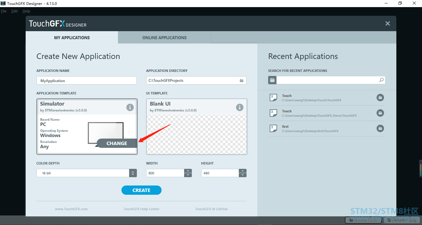Open folder for the first application
Image resolution: width=422 pixels, height=225 pixels.
point(380,128)
